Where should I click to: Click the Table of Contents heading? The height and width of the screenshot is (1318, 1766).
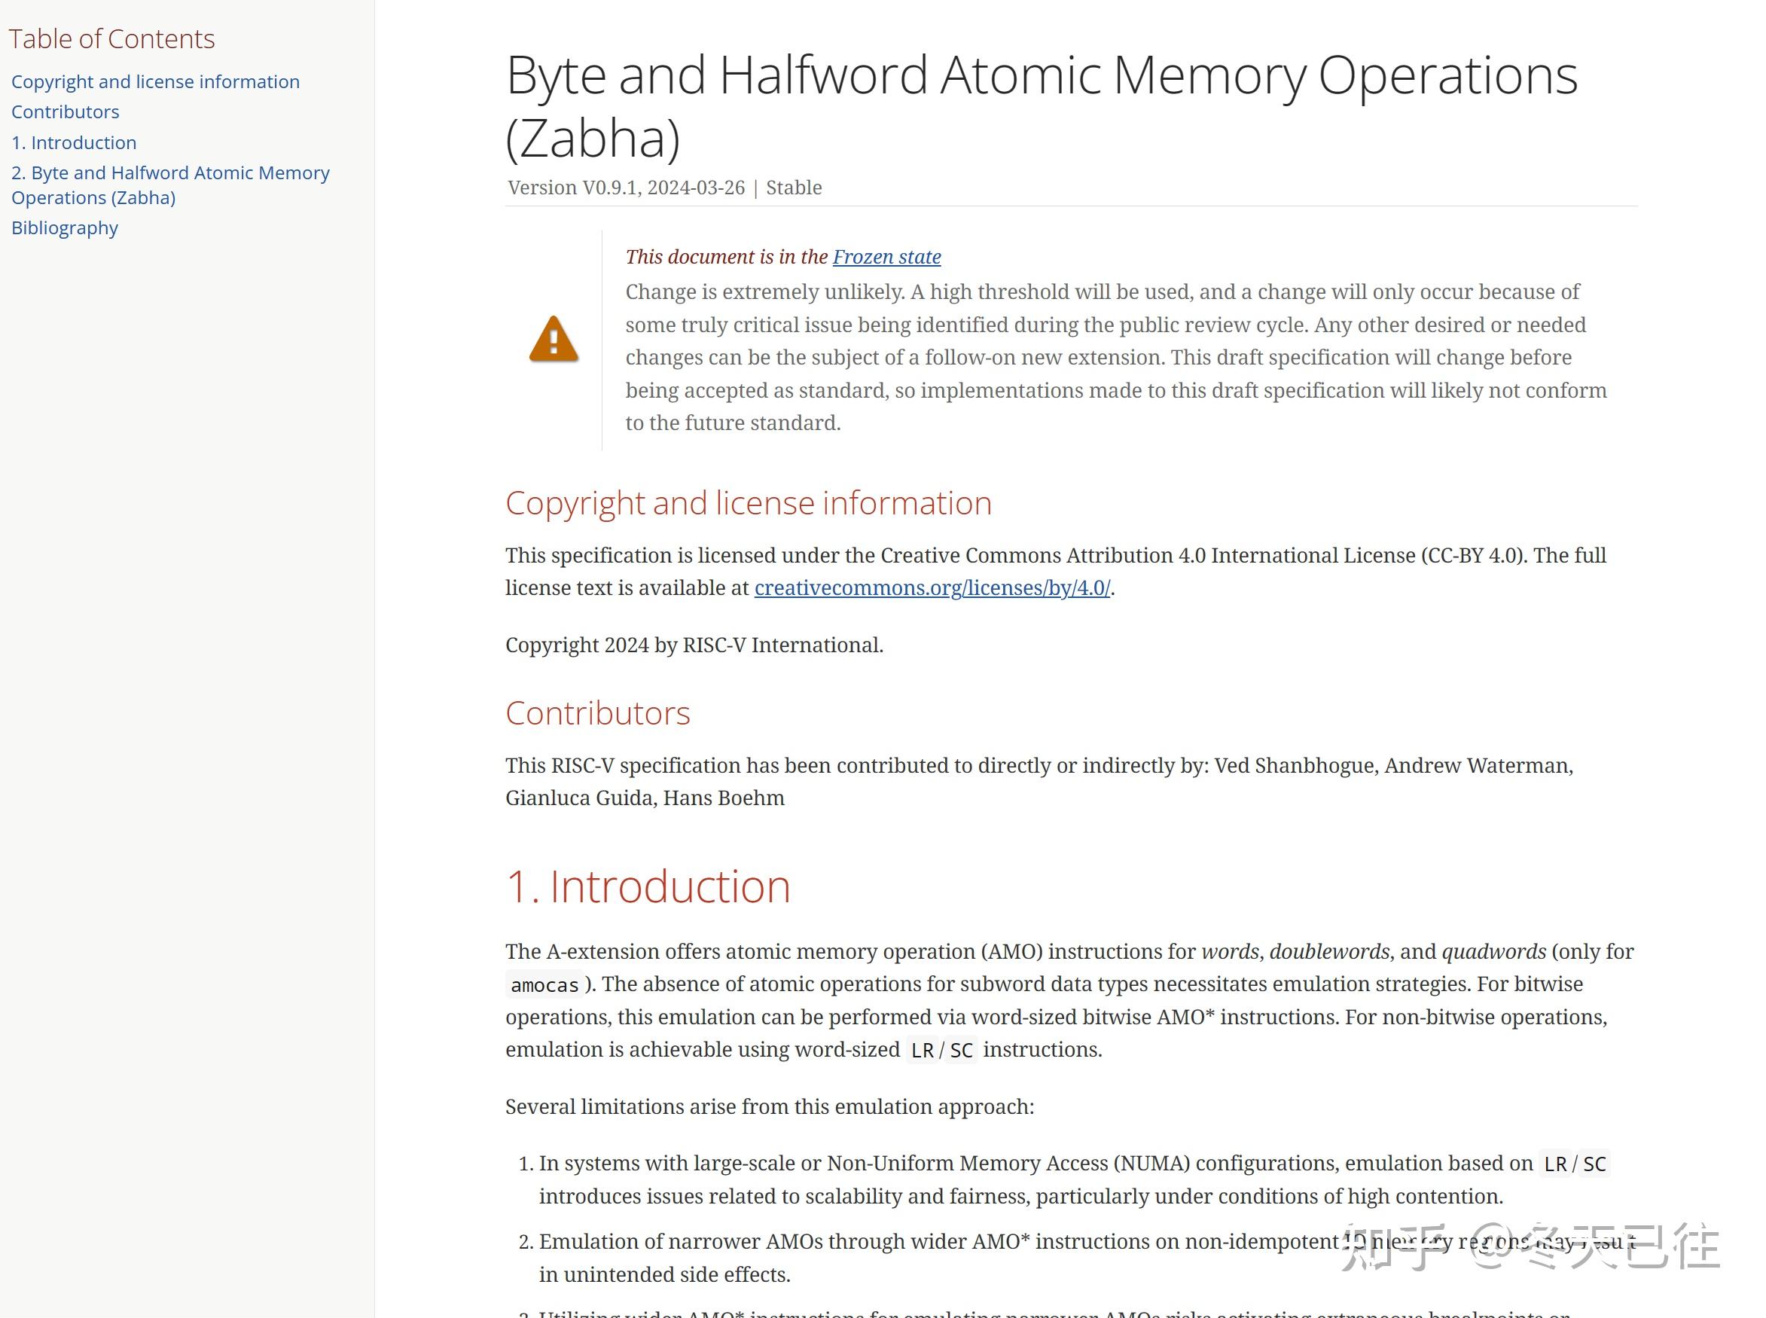[111, 39]
